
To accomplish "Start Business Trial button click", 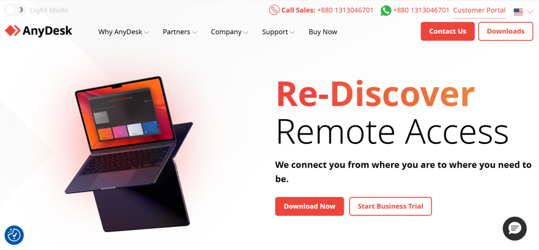I will (x=391, y=206).
